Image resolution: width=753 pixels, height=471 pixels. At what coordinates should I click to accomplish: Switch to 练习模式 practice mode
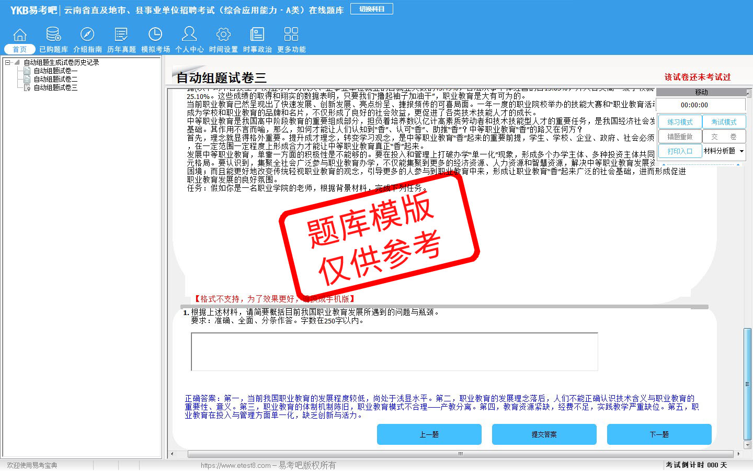pos(680,122)
